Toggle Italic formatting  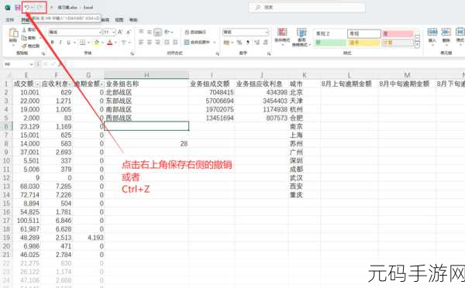pyautogui.click(x=60, y=43)
